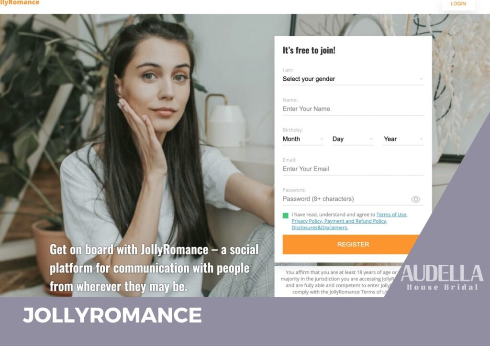Click the Audella House Bridal logo

click(x=442, y=278)
